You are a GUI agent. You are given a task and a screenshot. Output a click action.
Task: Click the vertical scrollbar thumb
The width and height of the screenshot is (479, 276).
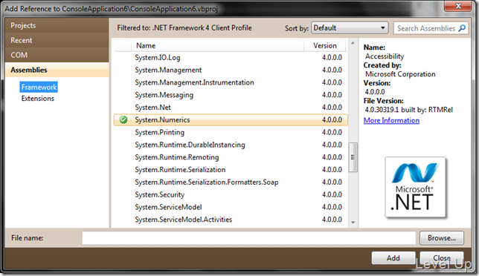click(353, 157)
